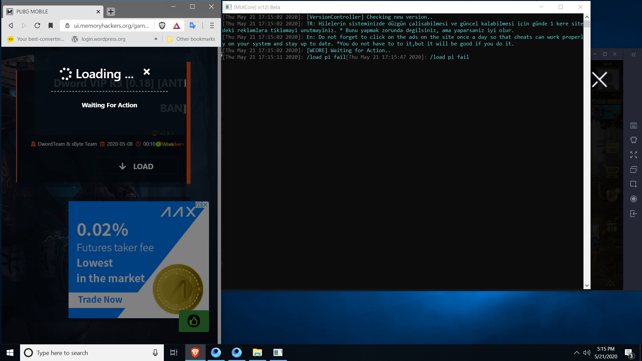642x361 pixels.
Task: Click the microphone voice search icon
Action: 155,353
